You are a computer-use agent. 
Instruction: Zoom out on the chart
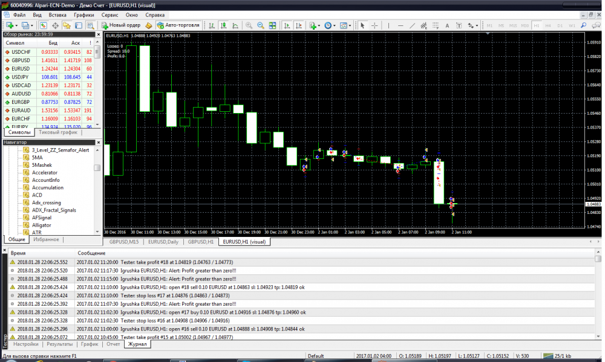point(260,25)
